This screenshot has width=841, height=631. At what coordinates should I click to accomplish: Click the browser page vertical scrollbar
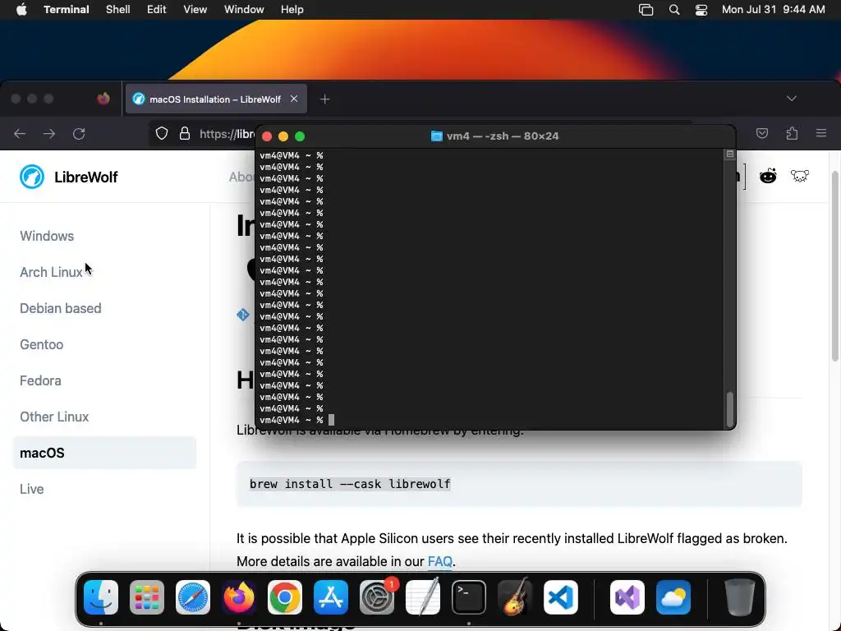pos(834,266)
